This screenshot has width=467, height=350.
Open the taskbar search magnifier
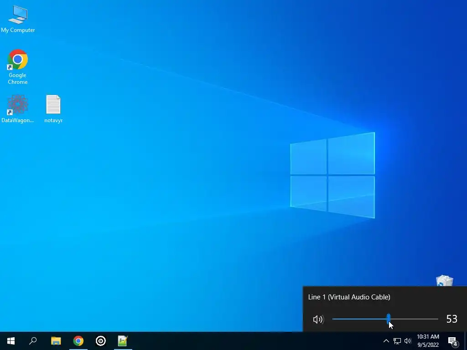tap(33, 341)
